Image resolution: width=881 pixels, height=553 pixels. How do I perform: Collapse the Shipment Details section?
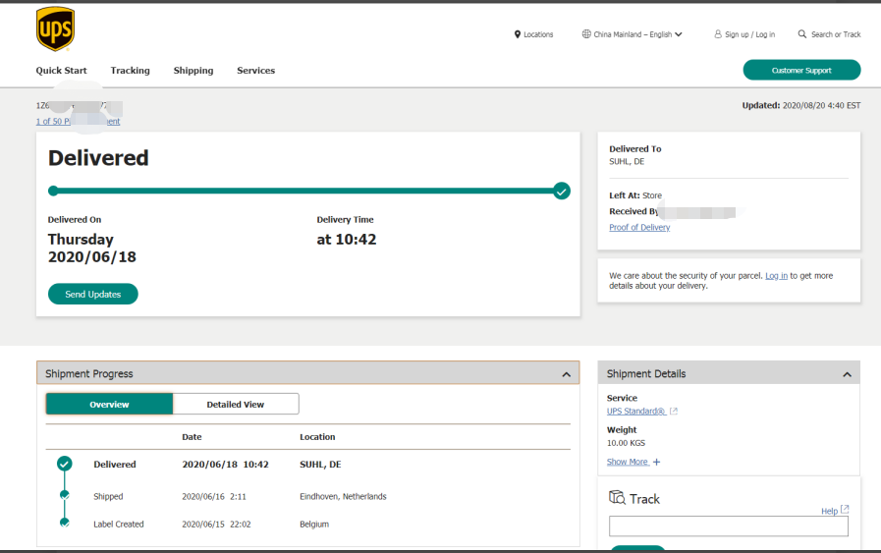(848, 374)
